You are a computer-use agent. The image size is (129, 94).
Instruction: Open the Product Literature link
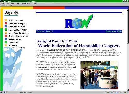coord(17,27)
